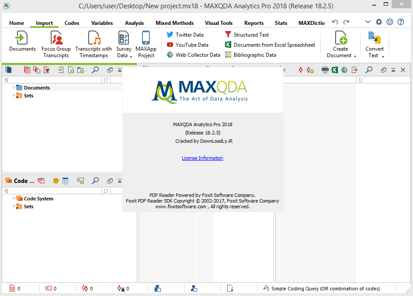Image resolution: width=413 pixels, height=296 pixels.
Task: Toggle activation circle beside Code System
Action: 14,199
